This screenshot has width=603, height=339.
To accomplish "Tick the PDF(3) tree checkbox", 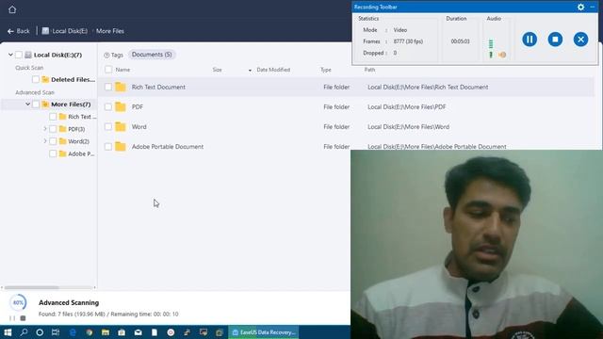I will (x=53, y=129).
